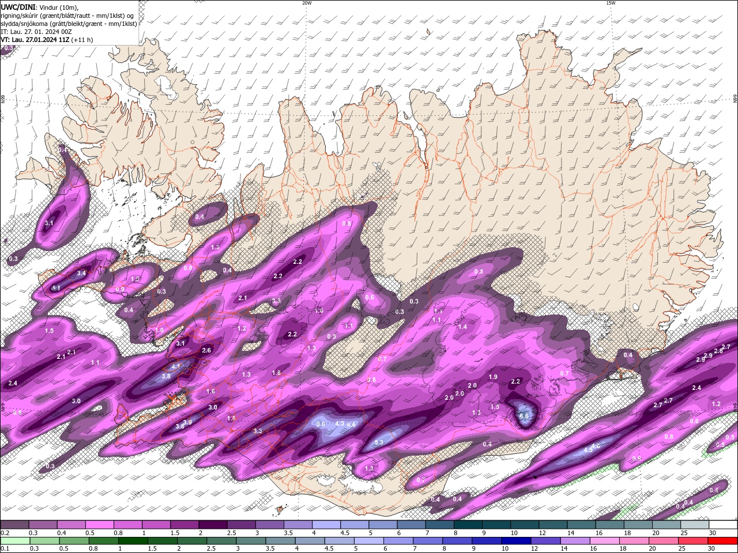Select the 3.4 value label on the map

point(81,273)
